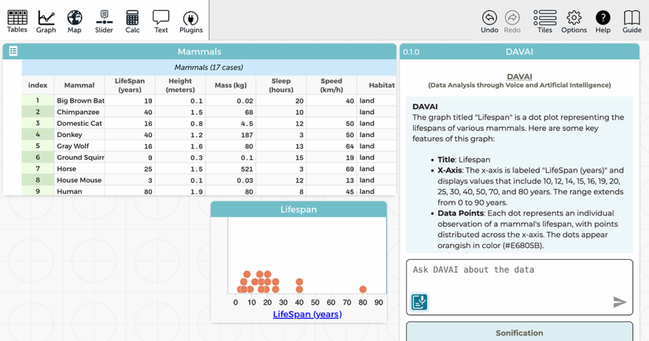Select the Domestic Cat cell
This screenshot has width=649, height=341.
click(79, 124)
